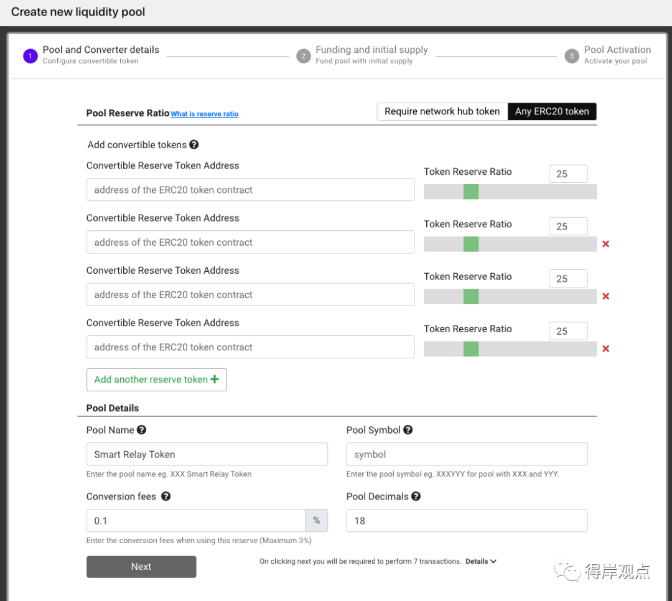Expand the transaction Details chevron
672x601 pixels.
[x=493, y=561]
